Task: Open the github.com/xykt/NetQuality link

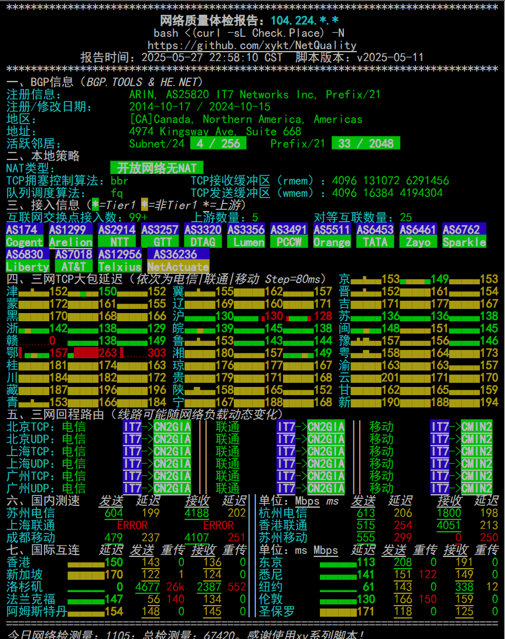Action: 252,45
